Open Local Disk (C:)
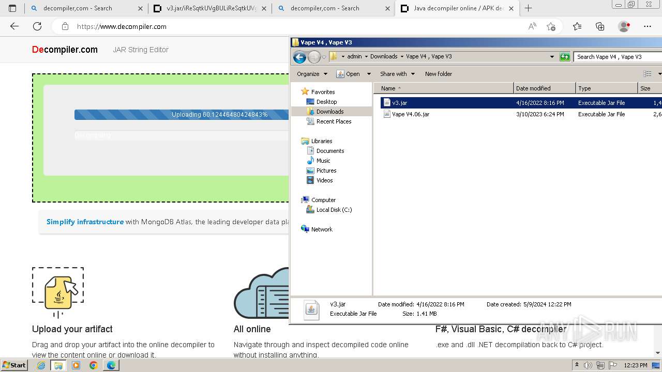The image size is (662, 372). click(334, 210)
